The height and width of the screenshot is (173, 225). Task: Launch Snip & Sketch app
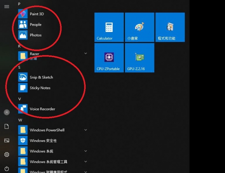point(23,77)
